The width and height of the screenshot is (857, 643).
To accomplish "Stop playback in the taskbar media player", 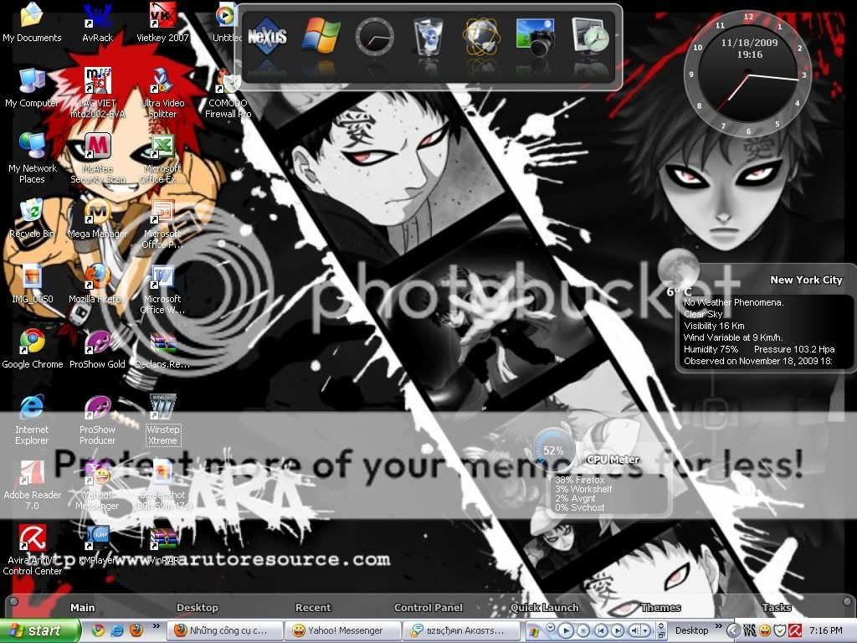I will tap(583, 630).
